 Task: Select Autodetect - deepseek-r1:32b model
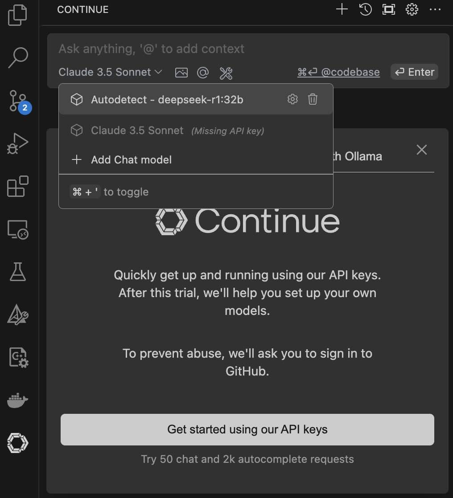coord(196,99)
